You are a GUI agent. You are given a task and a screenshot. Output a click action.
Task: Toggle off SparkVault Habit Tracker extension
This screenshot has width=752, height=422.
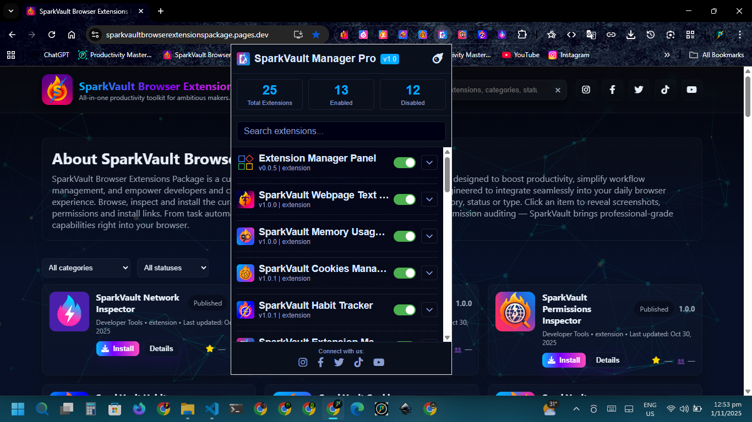click(405, 310)
